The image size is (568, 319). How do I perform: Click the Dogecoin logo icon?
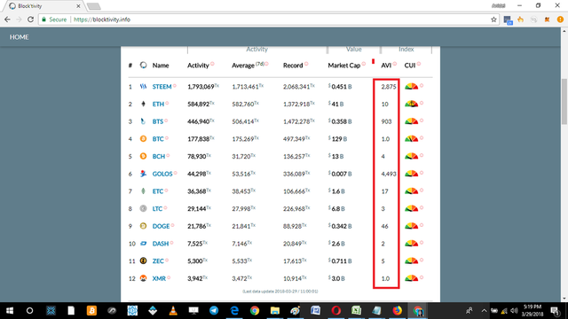pyautogui.click(x=143, y=226)
